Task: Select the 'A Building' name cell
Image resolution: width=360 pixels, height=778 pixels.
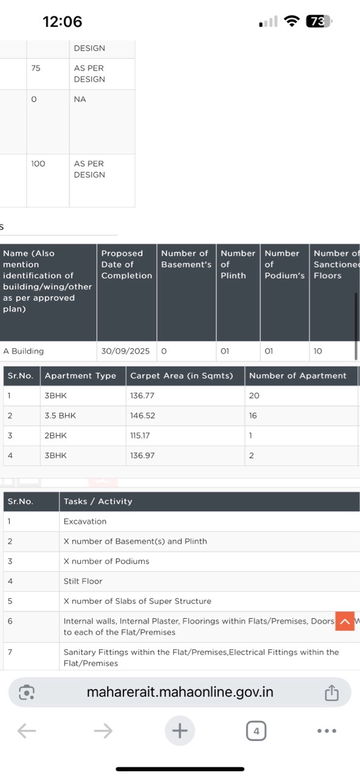Action: click(48, 351)
